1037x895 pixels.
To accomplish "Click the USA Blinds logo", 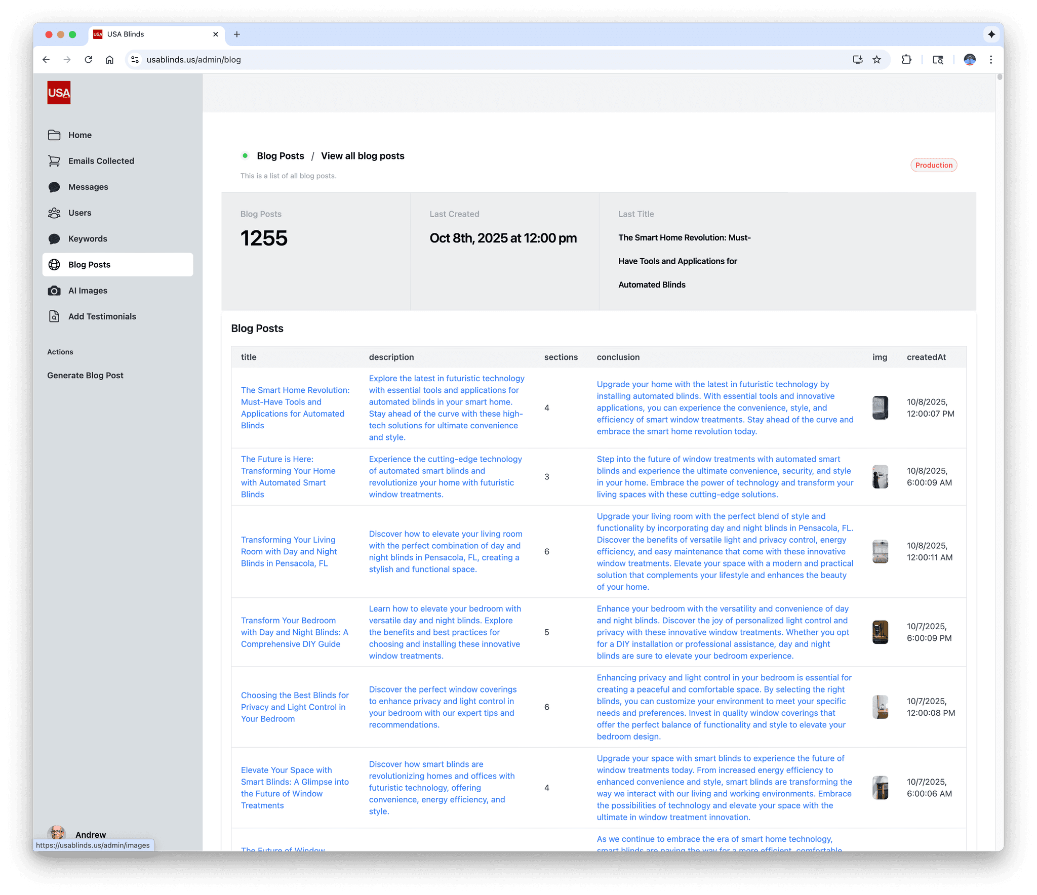I will (x=59, y=93).
